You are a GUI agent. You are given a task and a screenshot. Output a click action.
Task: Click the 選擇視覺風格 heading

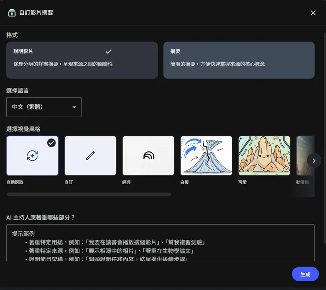pos(23,129)
